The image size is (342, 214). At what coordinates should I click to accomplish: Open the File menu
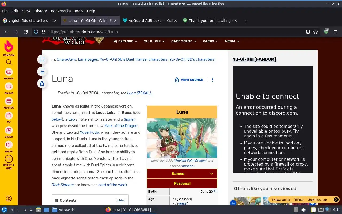[x=5, y=11]
